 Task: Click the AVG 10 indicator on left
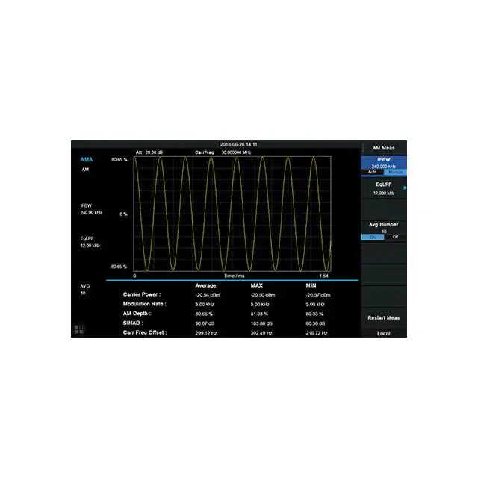point(85,290)
